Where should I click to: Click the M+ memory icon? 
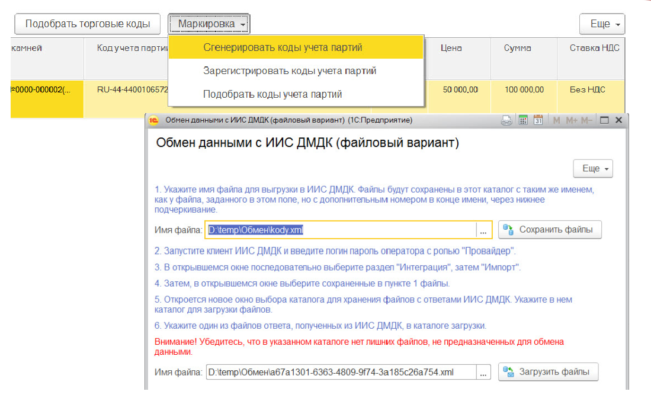[571, 120]
